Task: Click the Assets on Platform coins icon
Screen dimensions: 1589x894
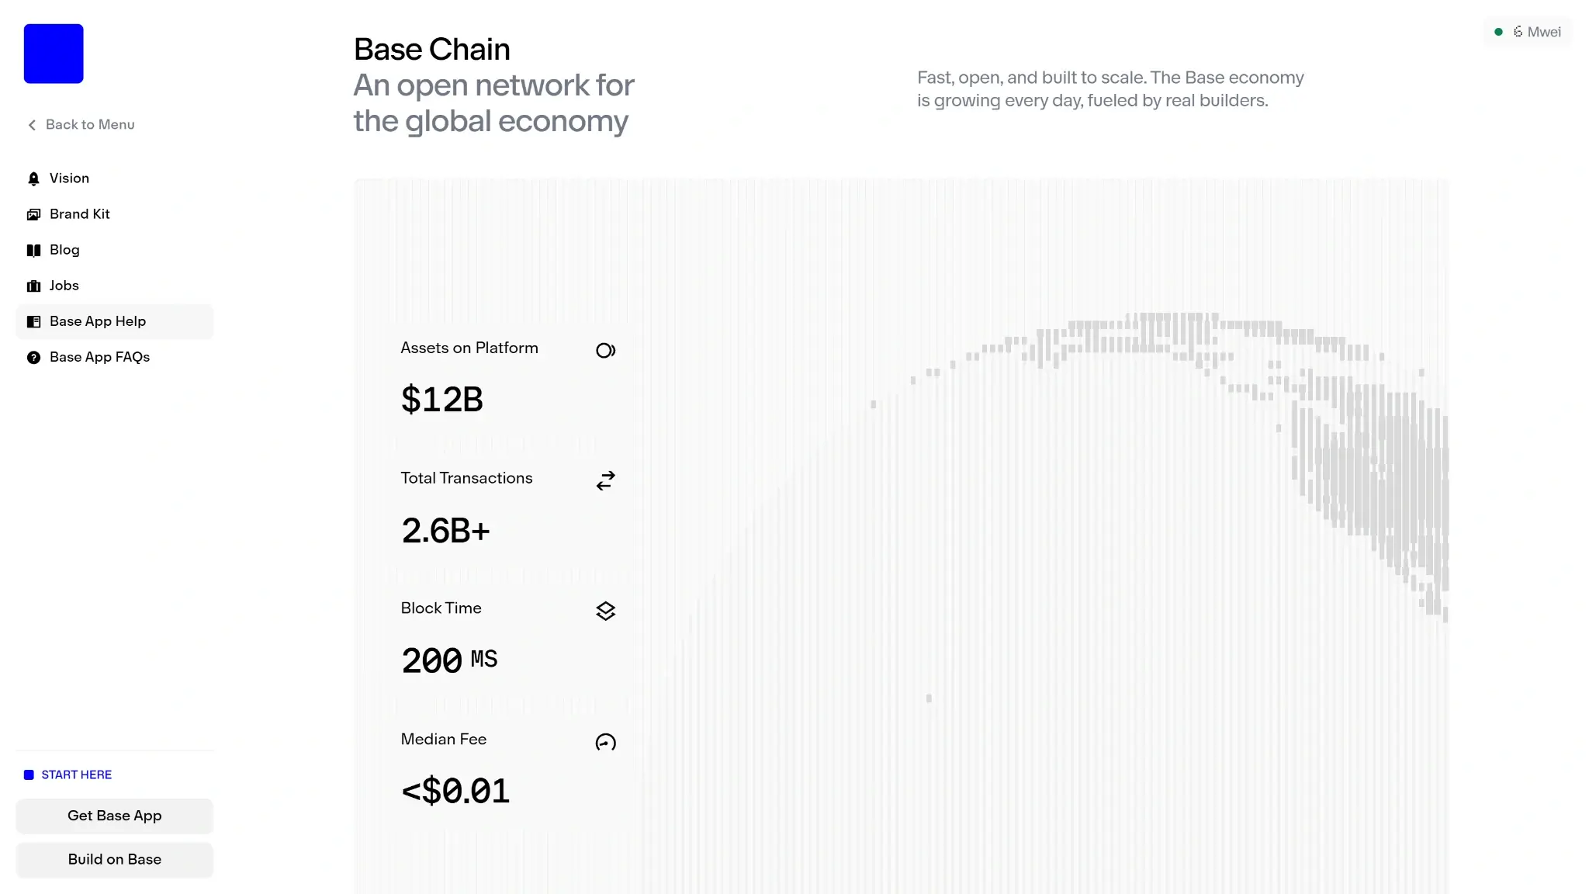Action: [x=605, y=351]
